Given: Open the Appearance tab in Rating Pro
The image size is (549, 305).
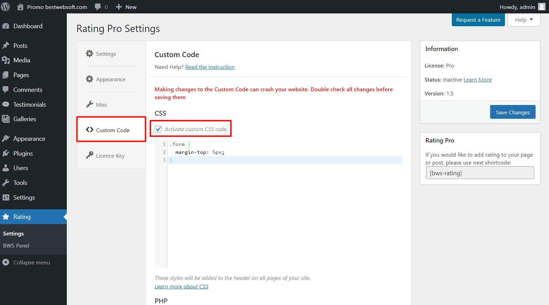Looking at the screenshot, I should (111, 79).
